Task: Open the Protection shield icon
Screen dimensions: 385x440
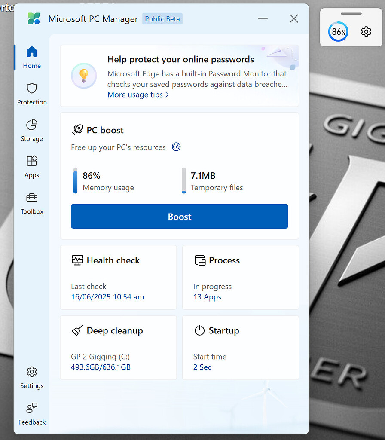Action: click(31, 88)
